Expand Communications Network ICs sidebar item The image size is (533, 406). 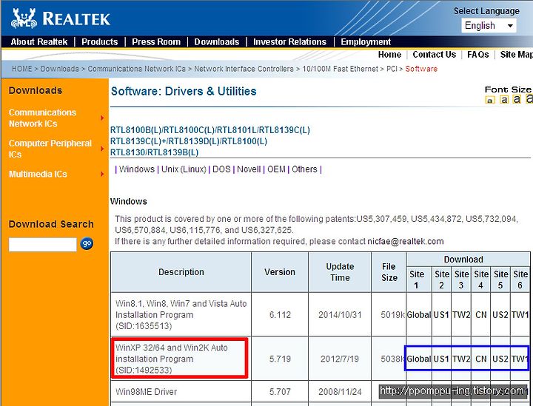tap(56, 118)
